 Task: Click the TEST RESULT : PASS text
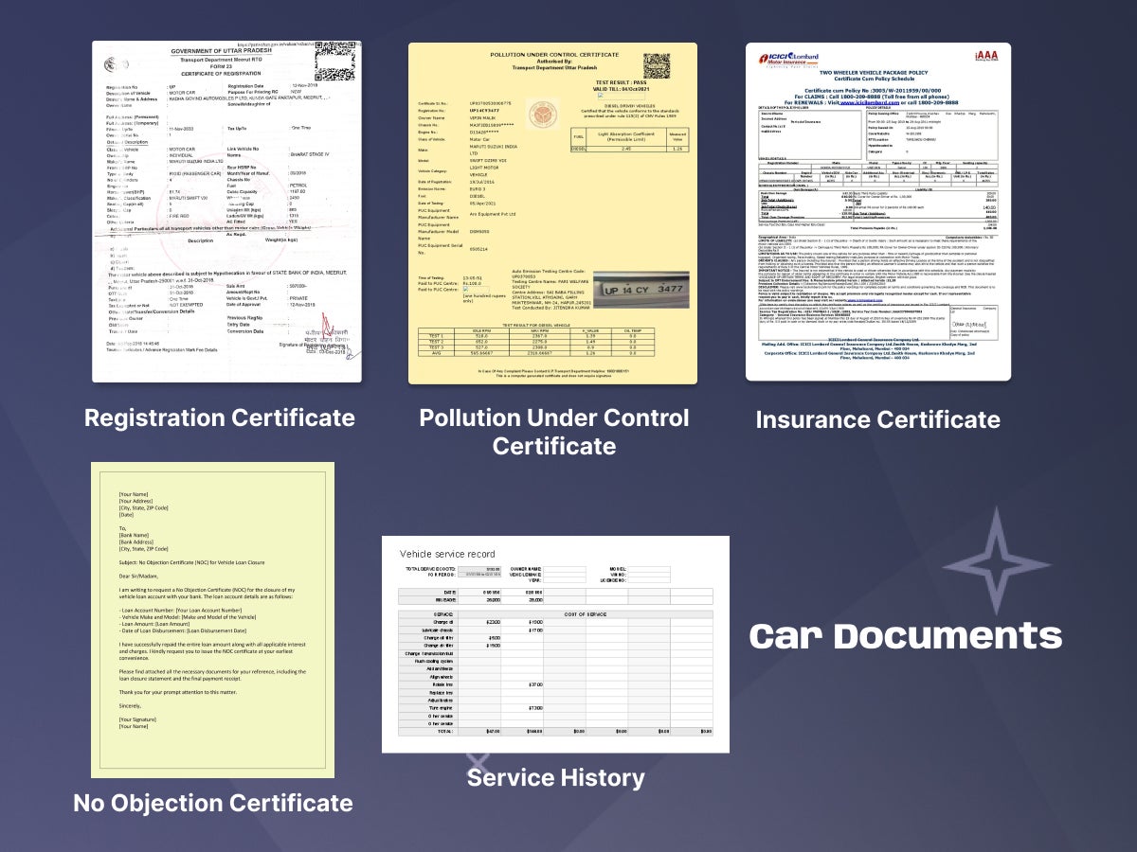coord(622,81)
